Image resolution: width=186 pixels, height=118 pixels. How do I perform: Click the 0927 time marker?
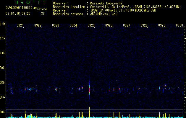coord(127,25)
